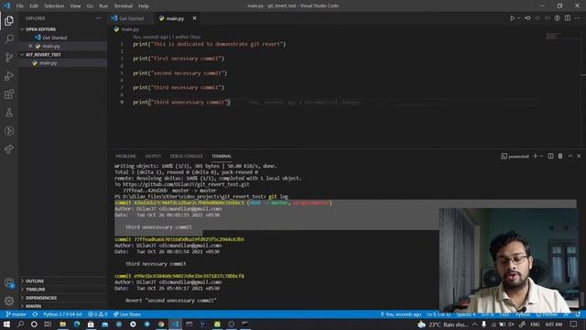
Task: Open the Explorer view in activity bar
Action: (x=9, y=20)
